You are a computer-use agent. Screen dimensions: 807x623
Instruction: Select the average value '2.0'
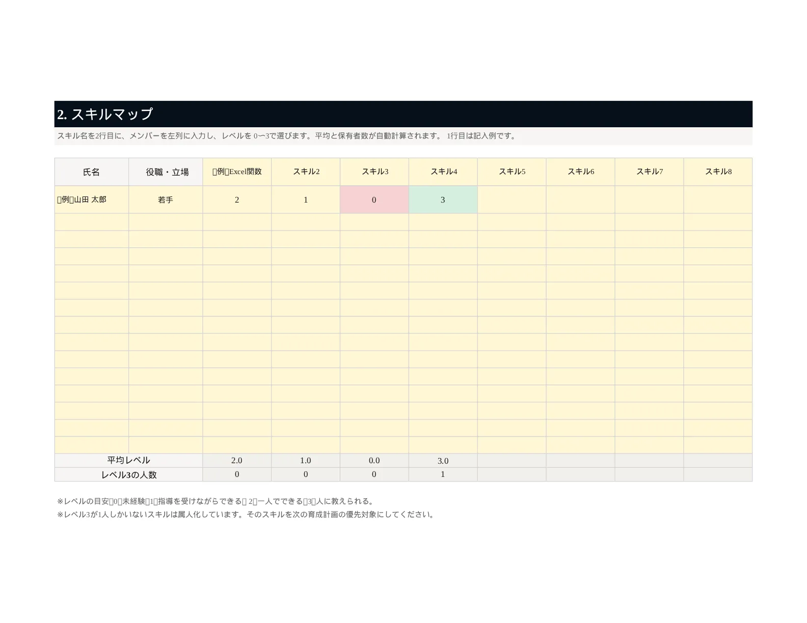237,461
